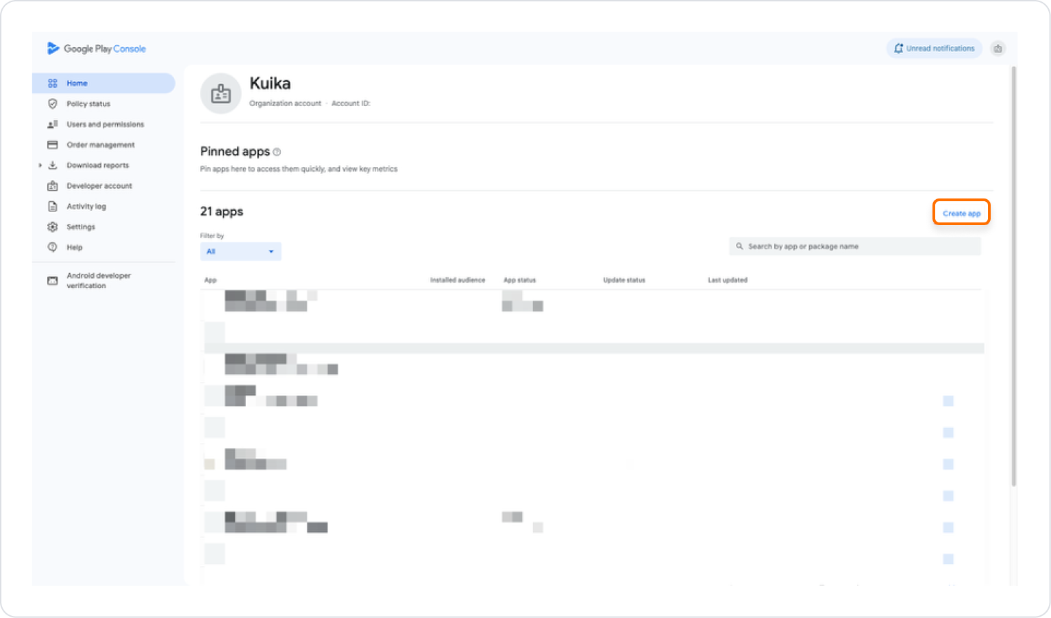Click the App status column header
Viewport: 1051px width, 618px height.
(x=520, y=280)
